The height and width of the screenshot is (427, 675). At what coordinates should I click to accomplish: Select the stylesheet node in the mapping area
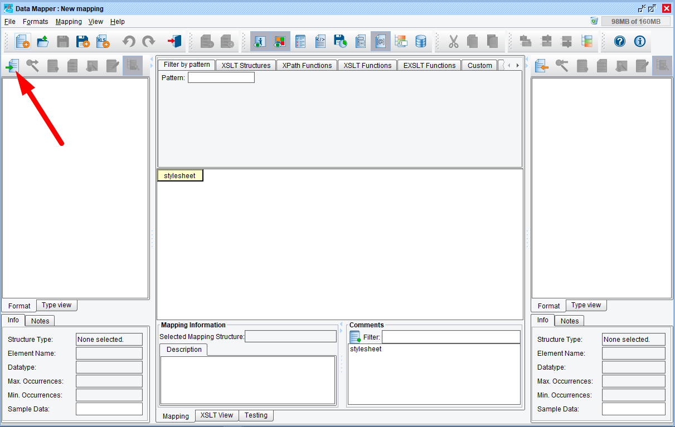179,175
